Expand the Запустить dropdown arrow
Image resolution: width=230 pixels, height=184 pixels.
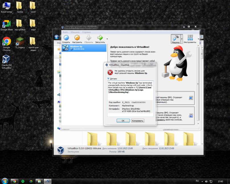tap(107, 39)
